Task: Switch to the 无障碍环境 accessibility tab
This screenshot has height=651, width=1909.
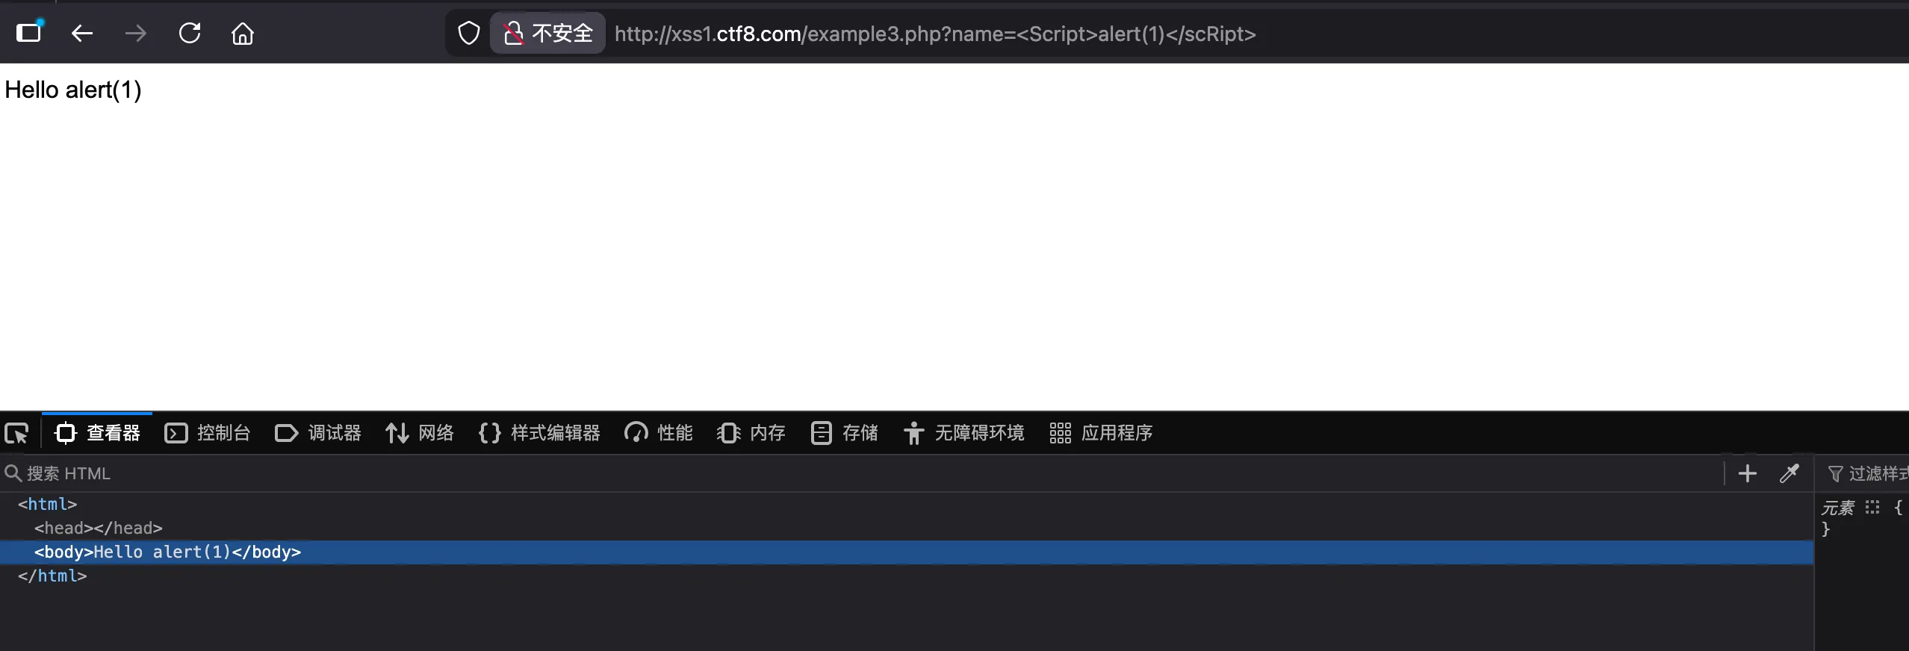Action: pos(963,433)
